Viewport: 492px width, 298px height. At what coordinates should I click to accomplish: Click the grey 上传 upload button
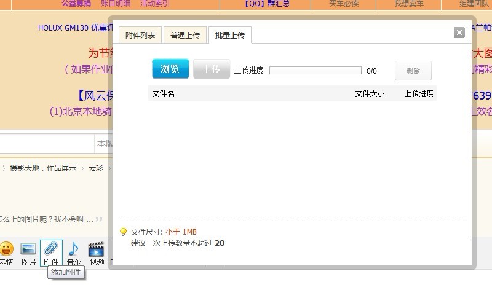(x=212, y=69)
